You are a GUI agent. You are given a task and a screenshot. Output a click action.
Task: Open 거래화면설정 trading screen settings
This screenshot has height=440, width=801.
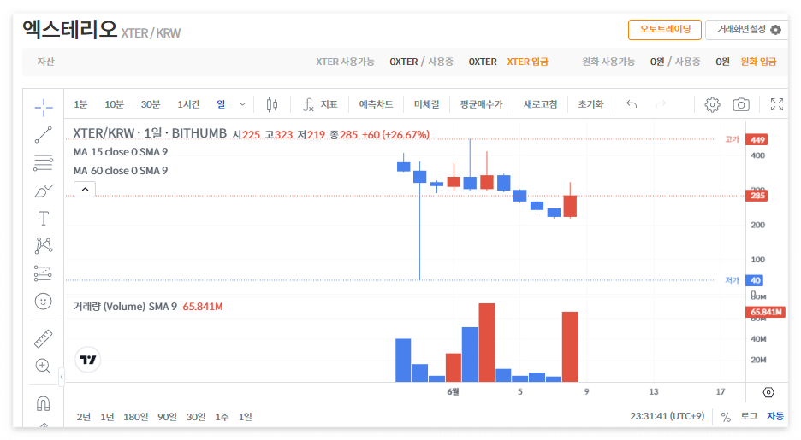pos(748,30)
